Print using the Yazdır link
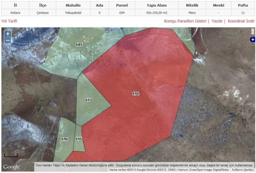Image resolution: width=256 pixels, height=173 pixels. [218, 21]
